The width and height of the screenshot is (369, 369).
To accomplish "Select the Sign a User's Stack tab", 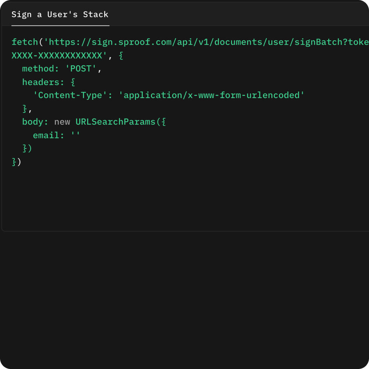I will pos(60,15).
